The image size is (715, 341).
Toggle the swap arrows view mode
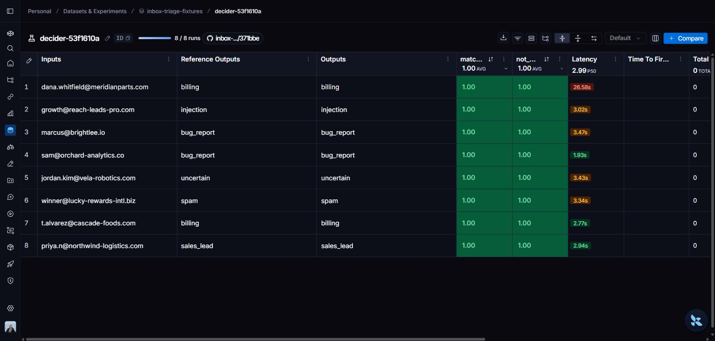click(x=594, y=38)
